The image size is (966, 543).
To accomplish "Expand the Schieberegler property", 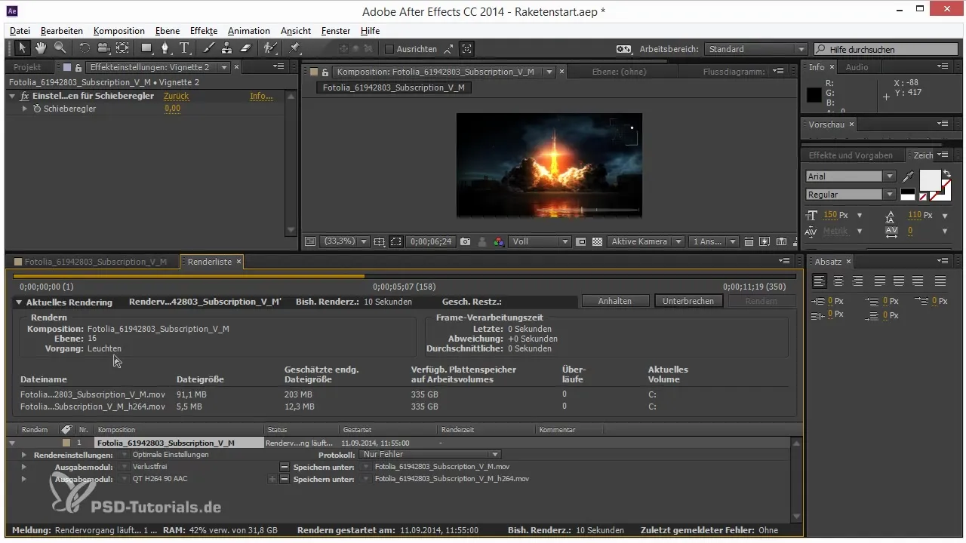I will click(25, 109).
